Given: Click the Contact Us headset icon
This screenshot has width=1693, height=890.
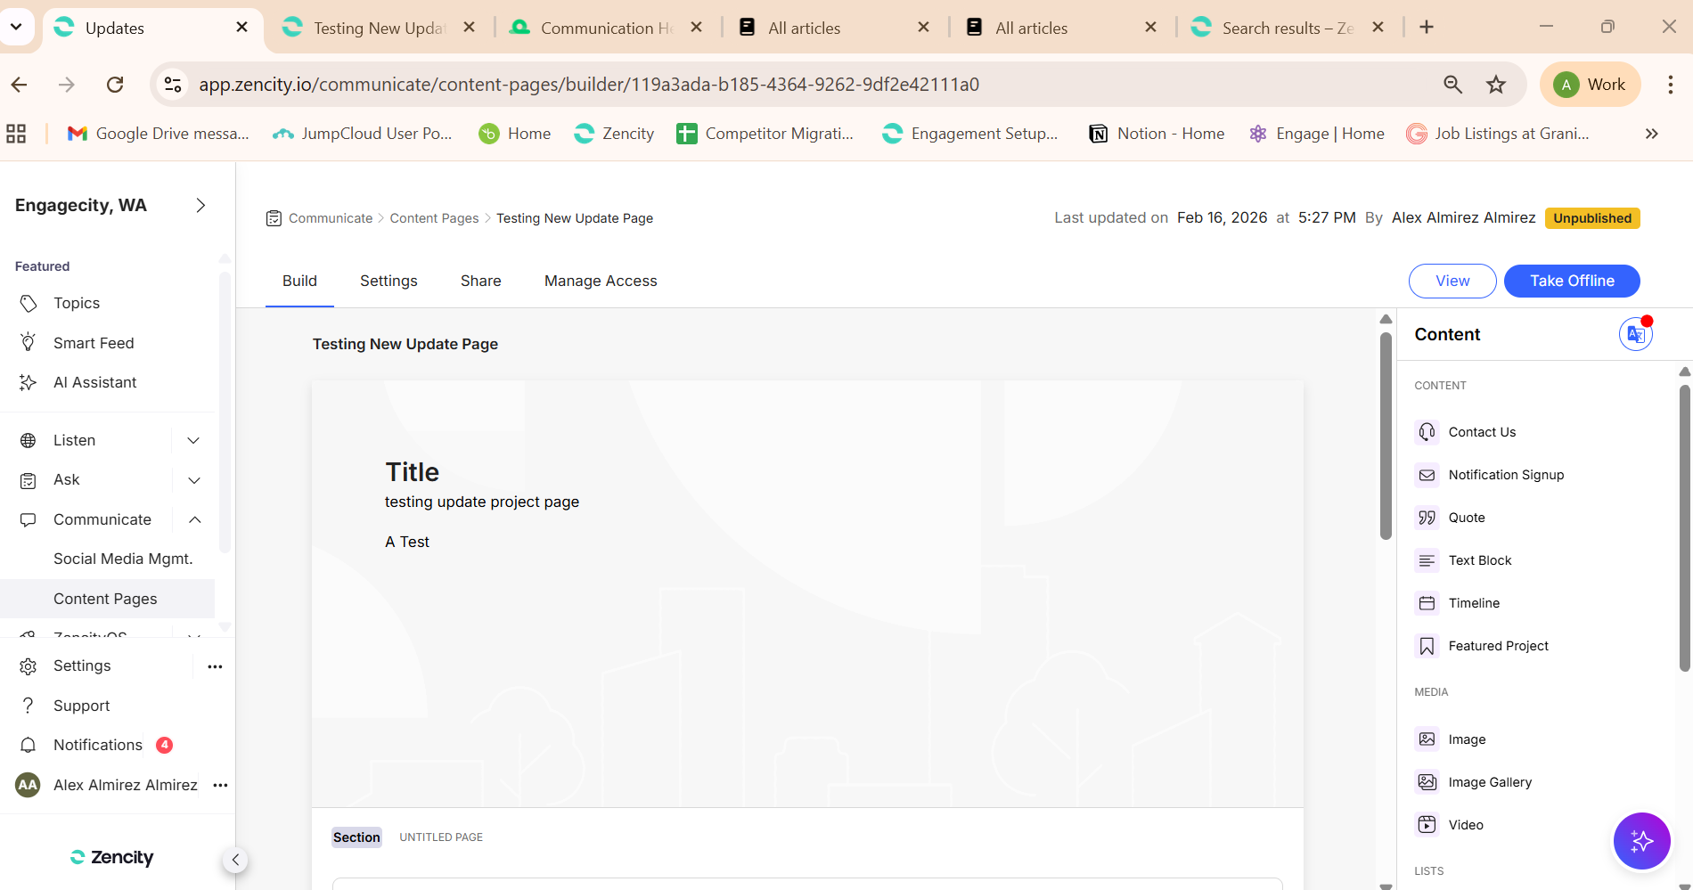Looking at the screenshot, I should pos(1427,432).
